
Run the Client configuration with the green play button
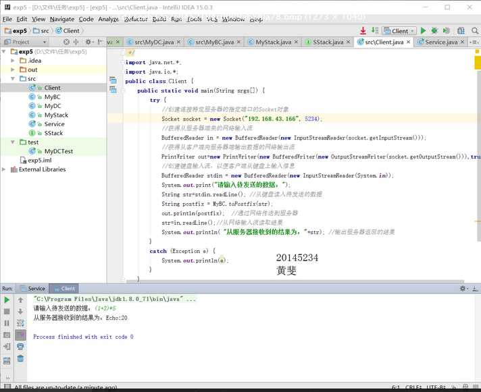(424, 30)
